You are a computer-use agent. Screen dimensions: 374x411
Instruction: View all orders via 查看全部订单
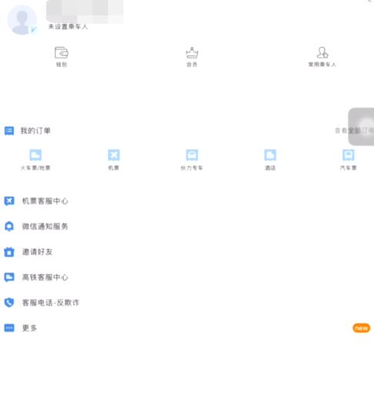pos(354,131)
